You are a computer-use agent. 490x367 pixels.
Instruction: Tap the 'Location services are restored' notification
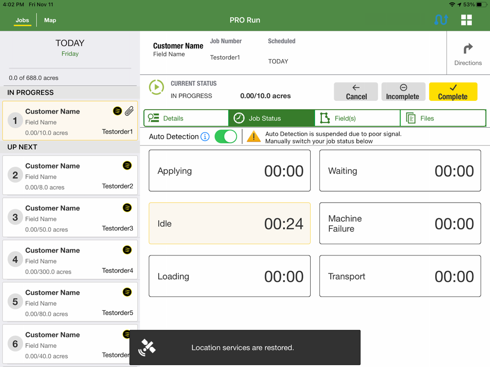point(245,347)
